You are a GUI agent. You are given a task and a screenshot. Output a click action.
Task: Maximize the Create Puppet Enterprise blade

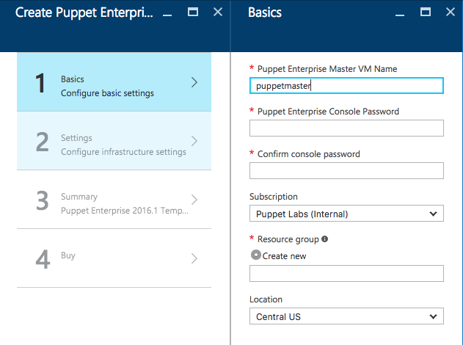tap(192, 12)
